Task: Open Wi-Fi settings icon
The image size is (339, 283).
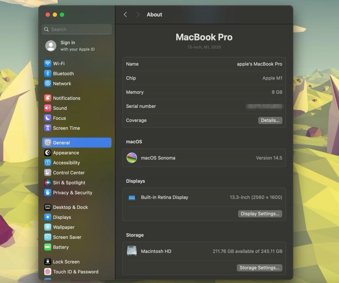Action: pos(47,64)
